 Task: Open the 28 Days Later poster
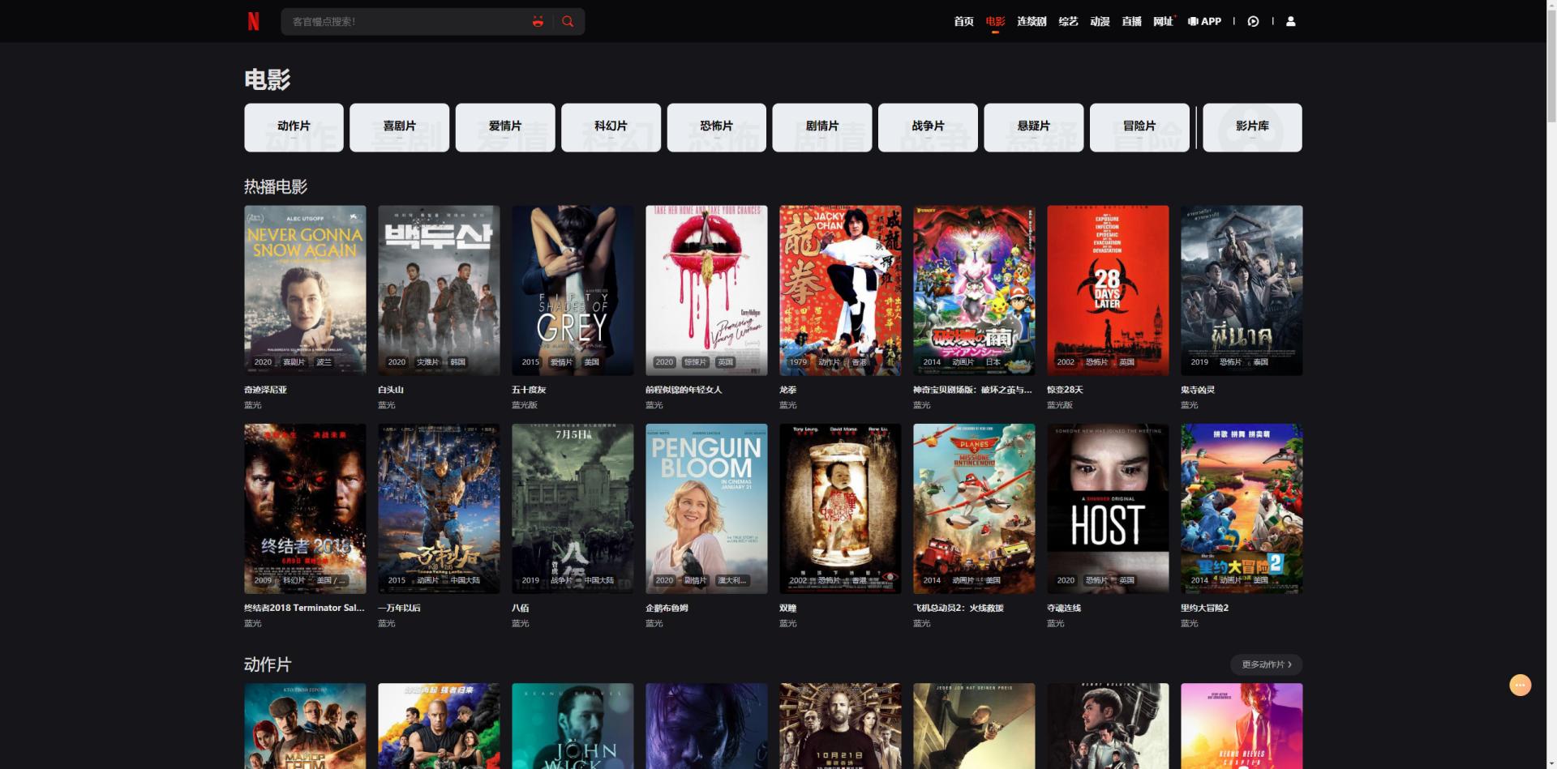[1108, 290]
